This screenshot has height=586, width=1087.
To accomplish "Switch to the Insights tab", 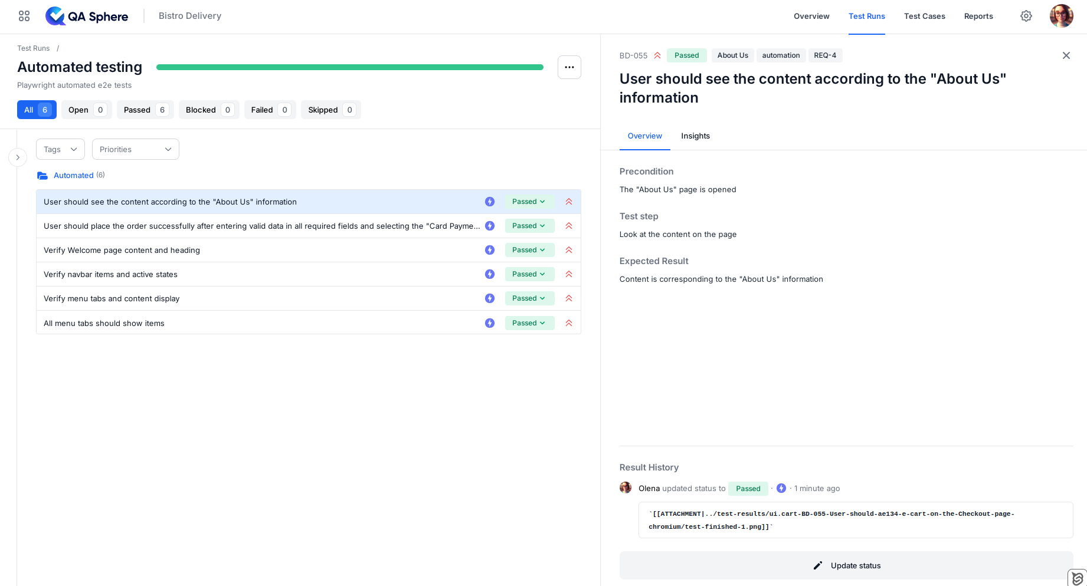I will [695, 136].
